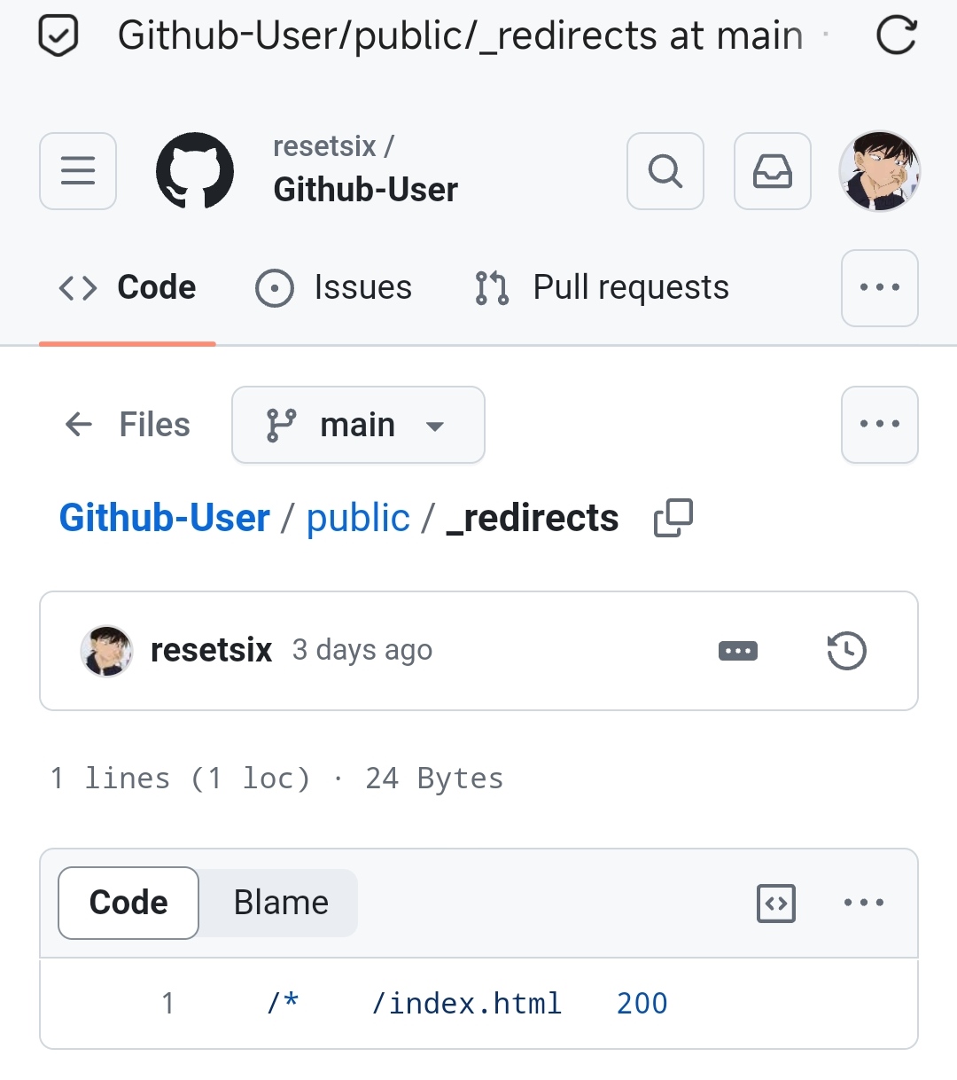Click the GitHub Octocat logo
The height and width of the screenshot is (1080, 957).
point(195,171)
